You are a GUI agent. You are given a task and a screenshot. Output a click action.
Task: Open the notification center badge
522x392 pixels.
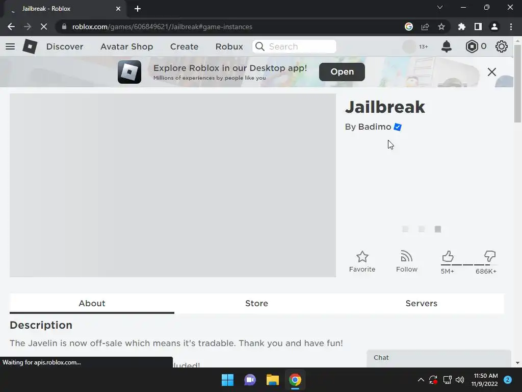point(508,380)
